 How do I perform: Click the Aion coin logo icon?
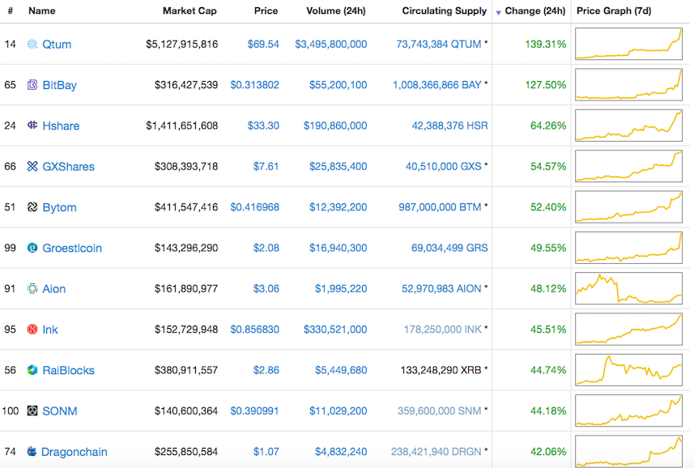[x=32, y=288]
